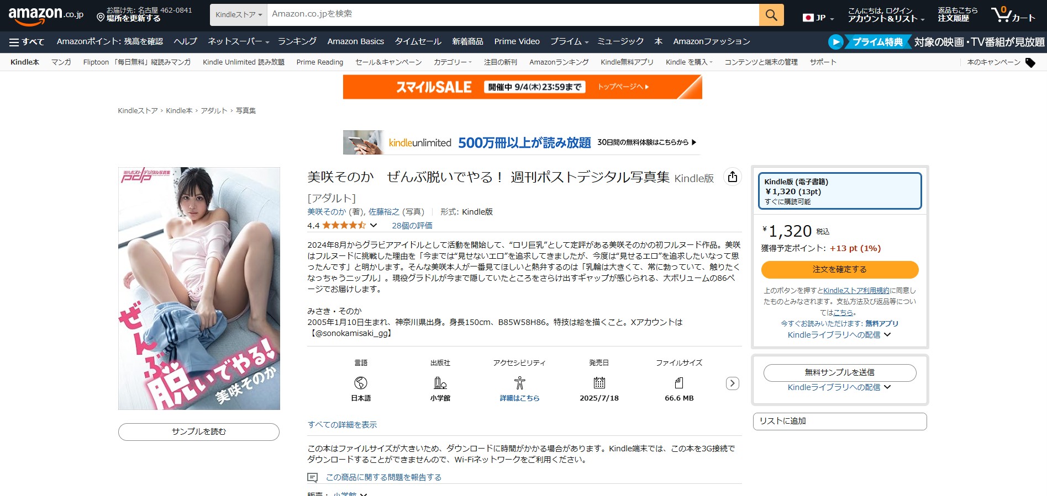Open the カテゴリー dropdown in Kindle navigation

pos(452,62)
